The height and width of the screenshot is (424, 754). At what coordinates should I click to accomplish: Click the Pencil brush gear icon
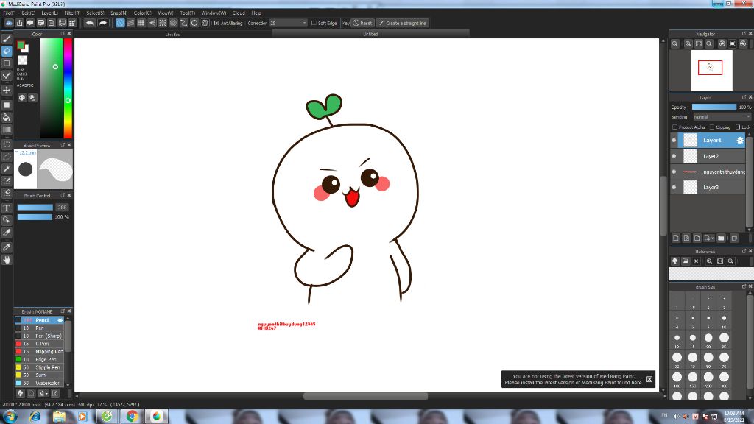pyautogui.click(x=60, y=320)
